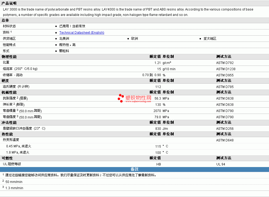269x197 pixels.
Task: Select the region 欧洲
Action: (x=135, y=39)
